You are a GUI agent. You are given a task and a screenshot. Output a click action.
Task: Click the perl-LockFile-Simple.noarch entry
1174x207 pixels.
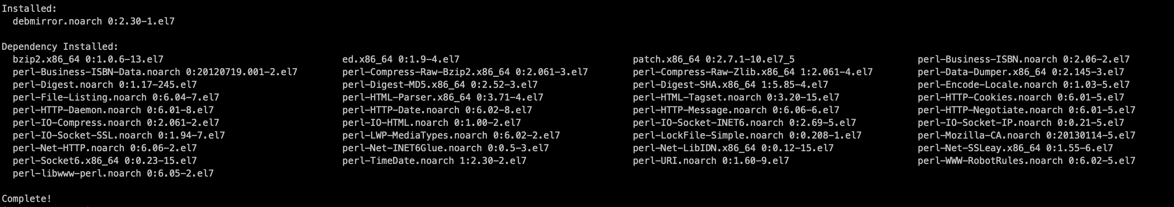[747, 136]
